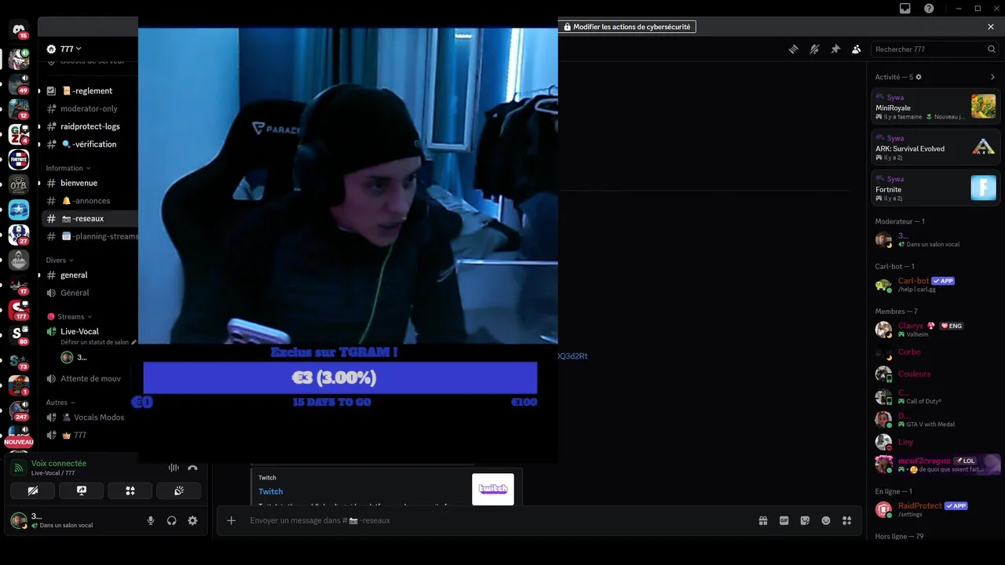Start an activity from voice panel
1005x565 pixels.
point(130,490)
